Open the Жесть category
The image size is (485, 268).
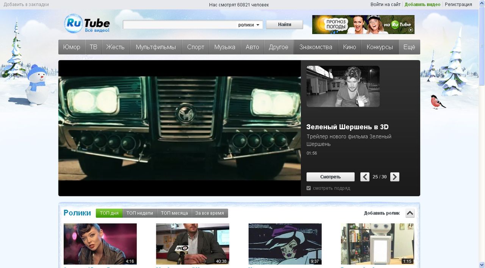tap(116, 47)
